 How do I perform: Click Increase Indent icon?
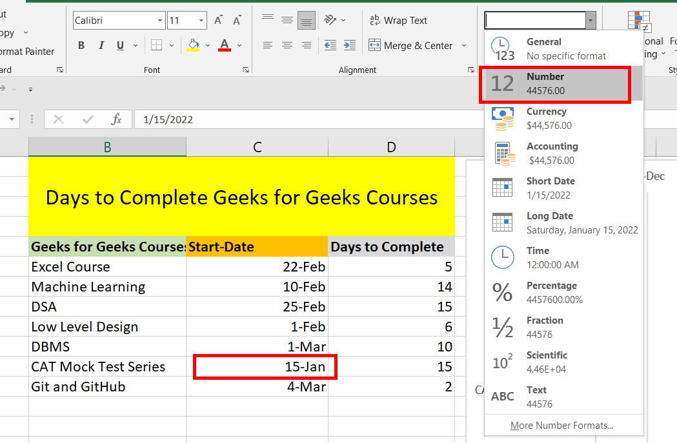(x=350, y=45)
